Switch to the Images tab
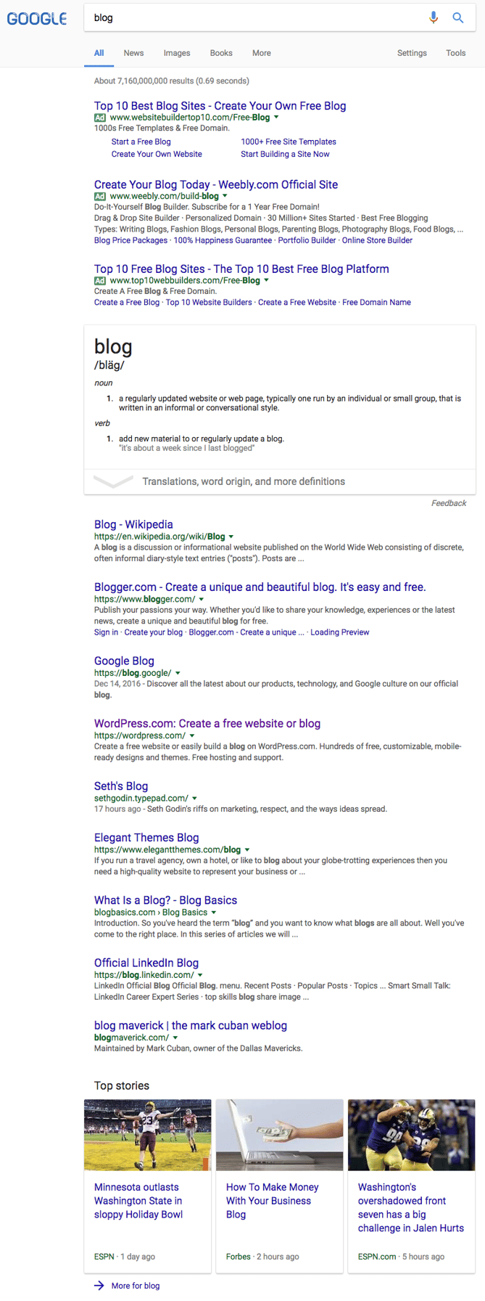 [177, 53]
